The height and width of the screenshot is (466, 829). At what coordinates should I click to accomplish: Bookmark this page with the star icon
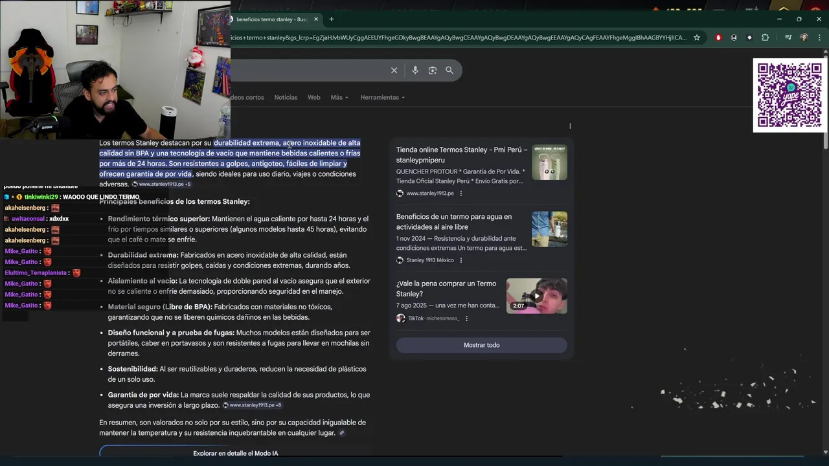point(697,38)
